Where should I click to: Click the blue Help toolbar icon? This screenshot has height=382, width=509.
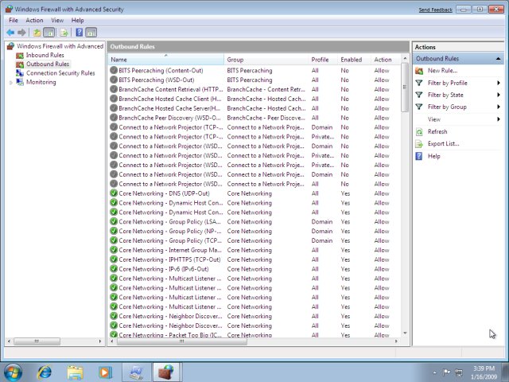[79, 33]
